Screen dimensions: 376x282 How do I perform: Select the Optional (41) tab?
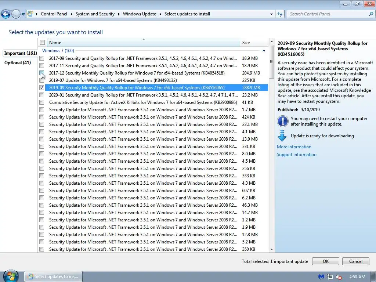[x=18, y=63]
